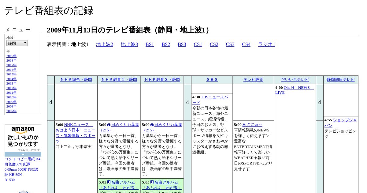Select year 2015年 in the menu
This screenshot has height=193, width=367.
(x=11, y=74)
